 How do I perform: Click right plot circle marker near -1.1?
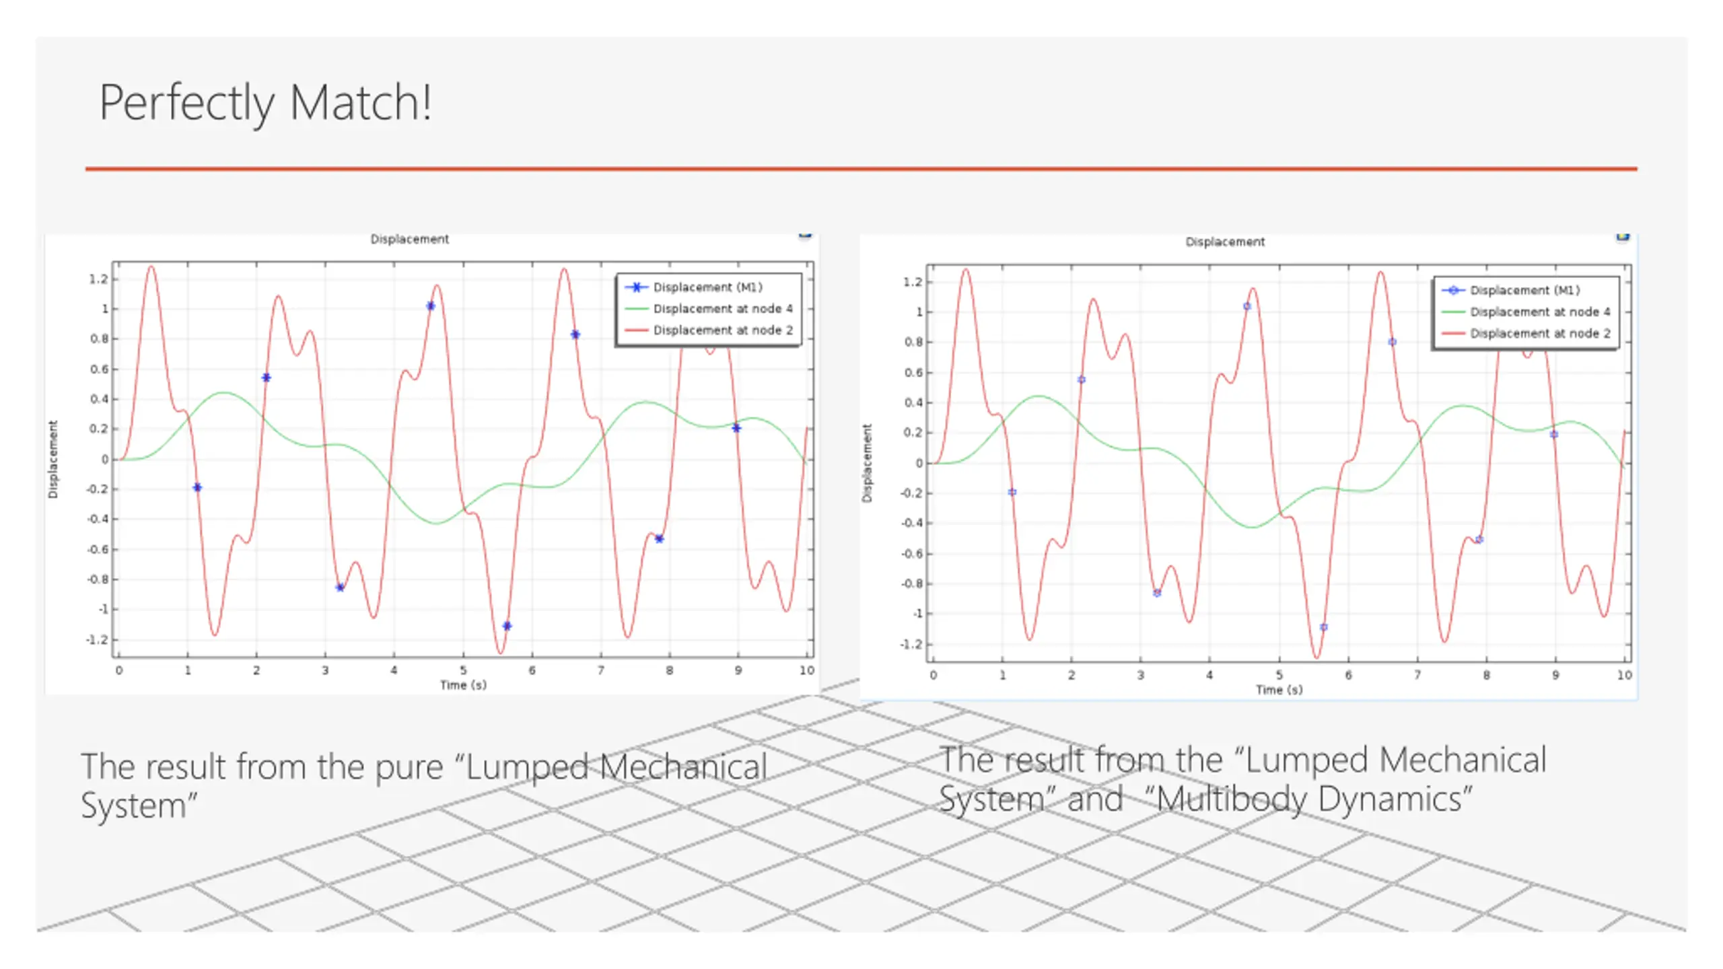click(1324, 628)
